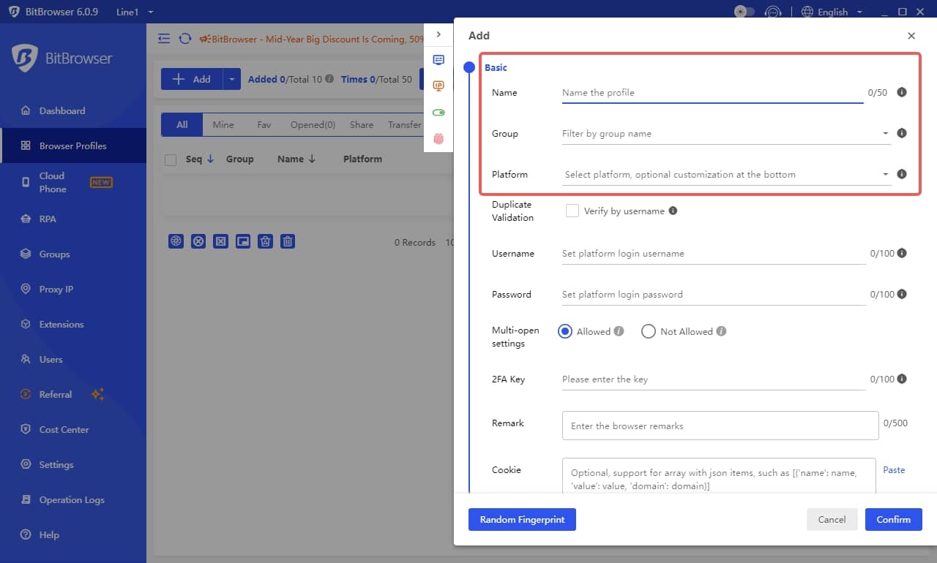The height and width of the screenshot is (563, 937).
Task: Click the green toggle icon in side strip
Action: click(x=438, y=113)
